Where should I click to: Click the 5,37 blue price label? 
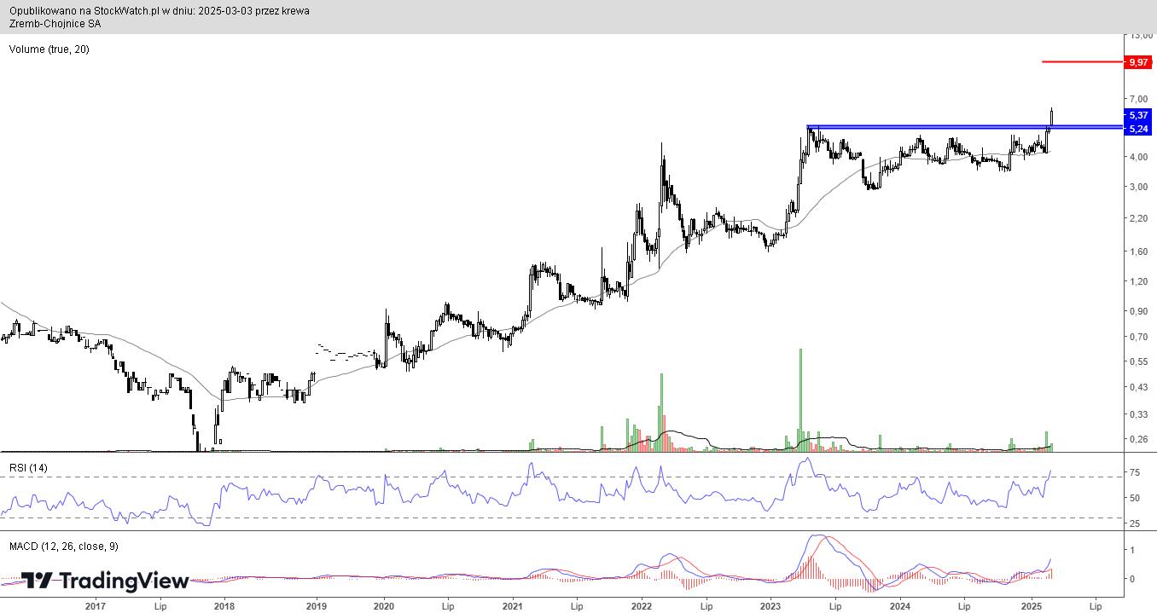[1138, 115]
